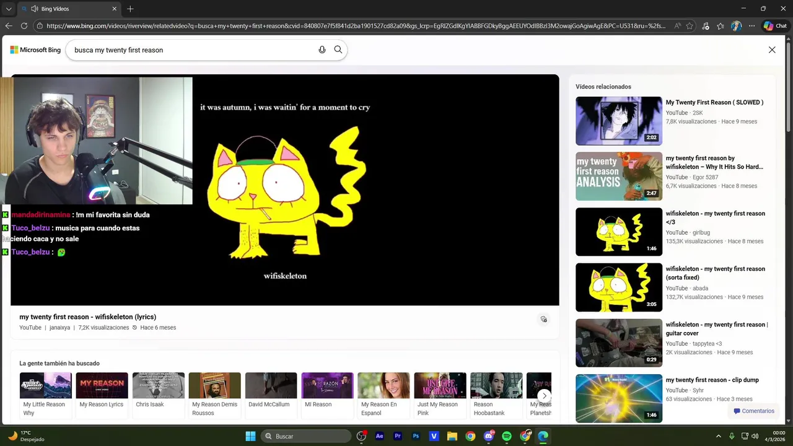Click the media control music note icon
793x446 pixels.
[706, 26]
